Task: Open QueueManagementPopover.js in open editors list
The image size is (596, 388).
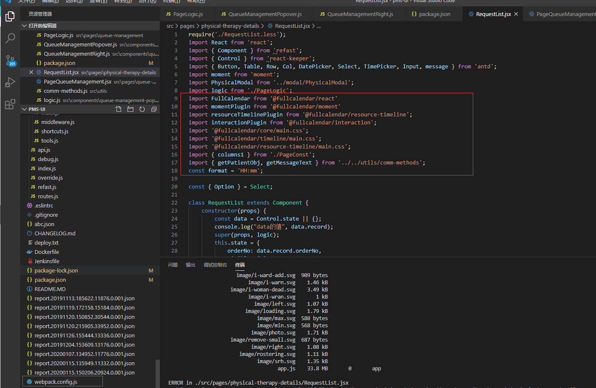Action: point(90,45)
